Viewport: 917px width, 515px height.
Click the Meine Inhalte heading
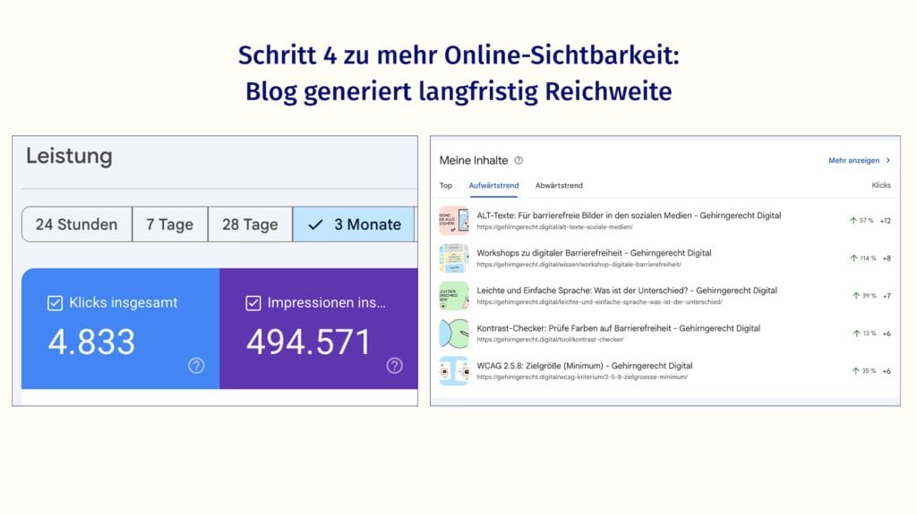pos(474,161)
